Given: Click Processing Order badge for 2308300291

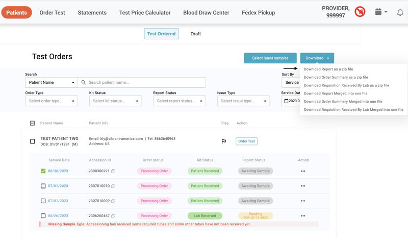Looking at the screenshot, I should 155,171.
